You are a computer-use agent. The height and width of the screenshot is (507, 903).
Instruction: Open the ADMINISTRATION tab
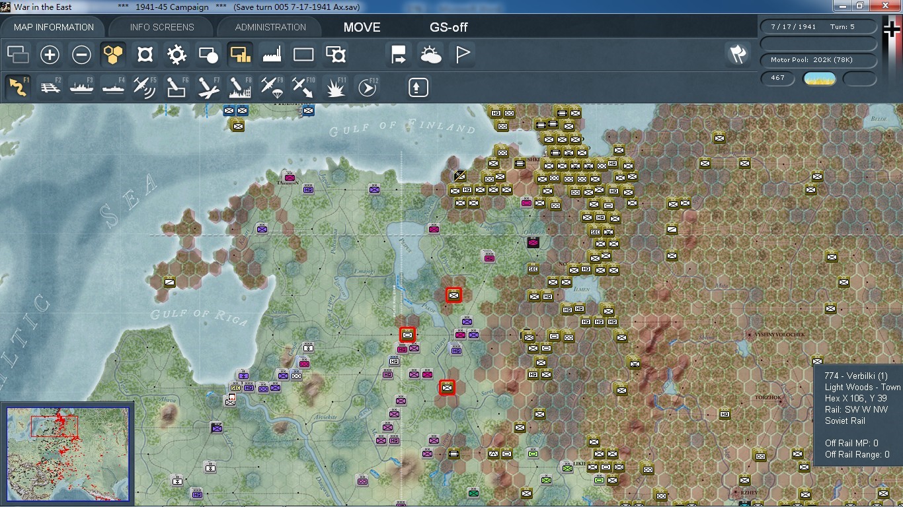tap(270, 27)
